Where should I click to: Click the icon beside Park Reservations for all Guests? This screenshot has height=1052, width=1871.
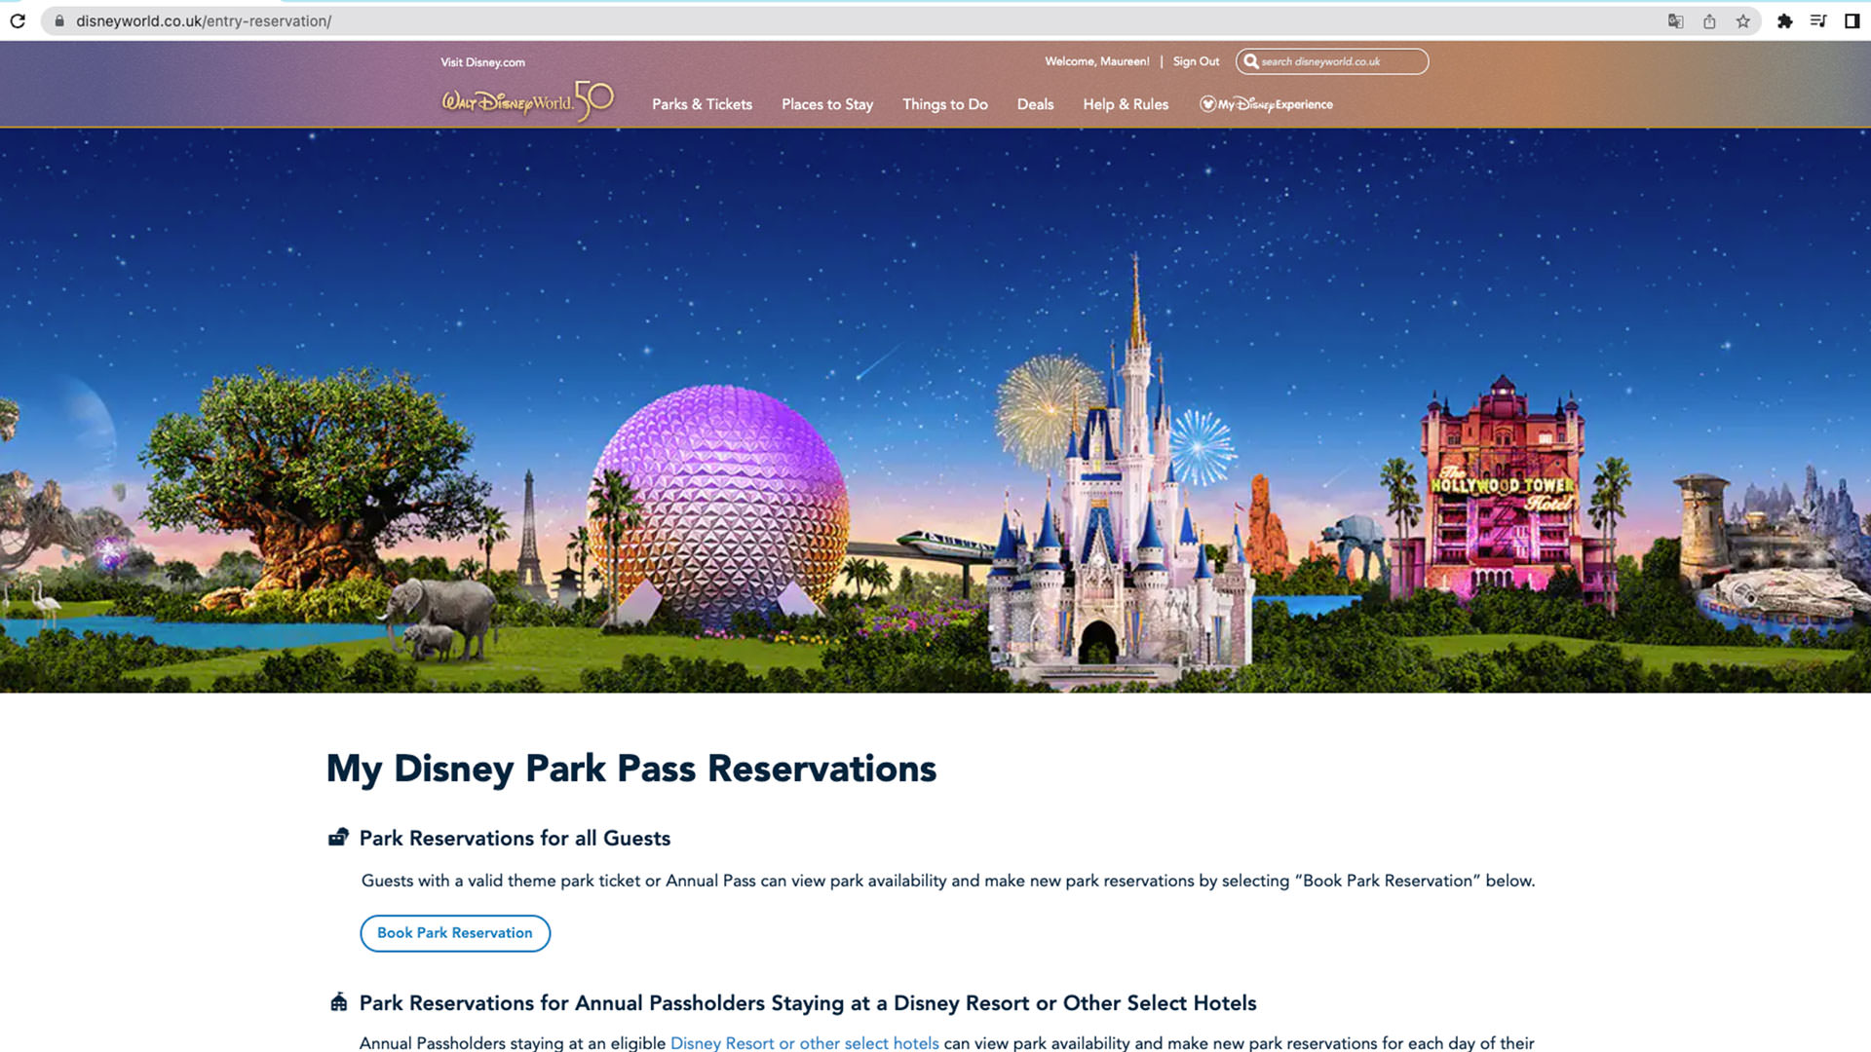338,838
